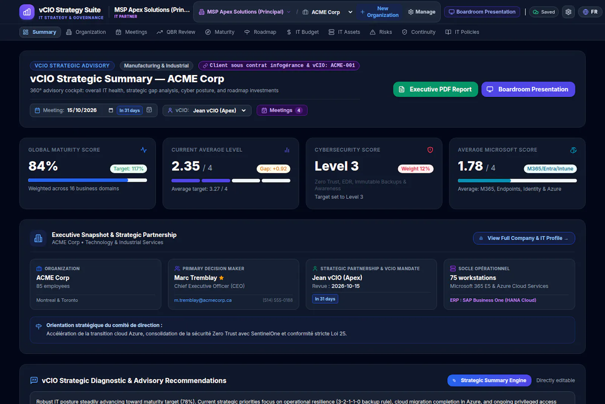Click View Full Company & IT Profile
The width and height of the screenshot is (605, 404).
(524, 238)
